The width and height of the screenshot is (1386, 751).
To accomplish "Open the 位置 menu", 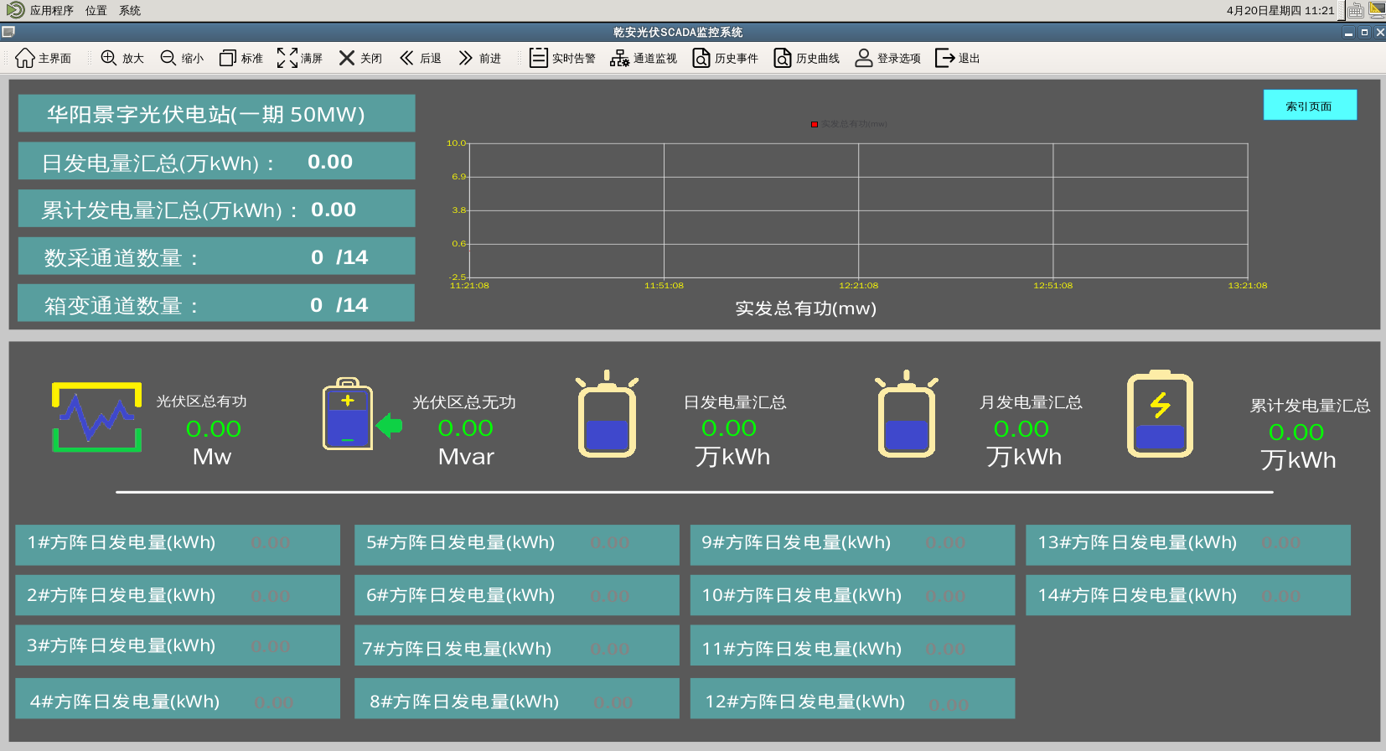I will click(96, 10).
